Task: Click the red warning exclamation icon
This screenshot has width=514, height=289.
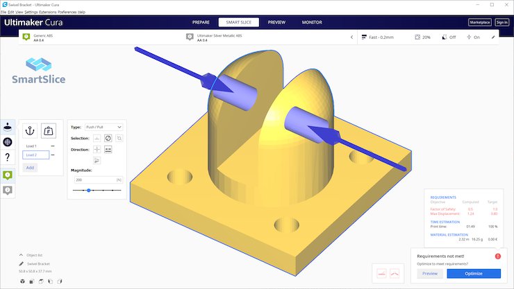Action: [x=497, y=256]
